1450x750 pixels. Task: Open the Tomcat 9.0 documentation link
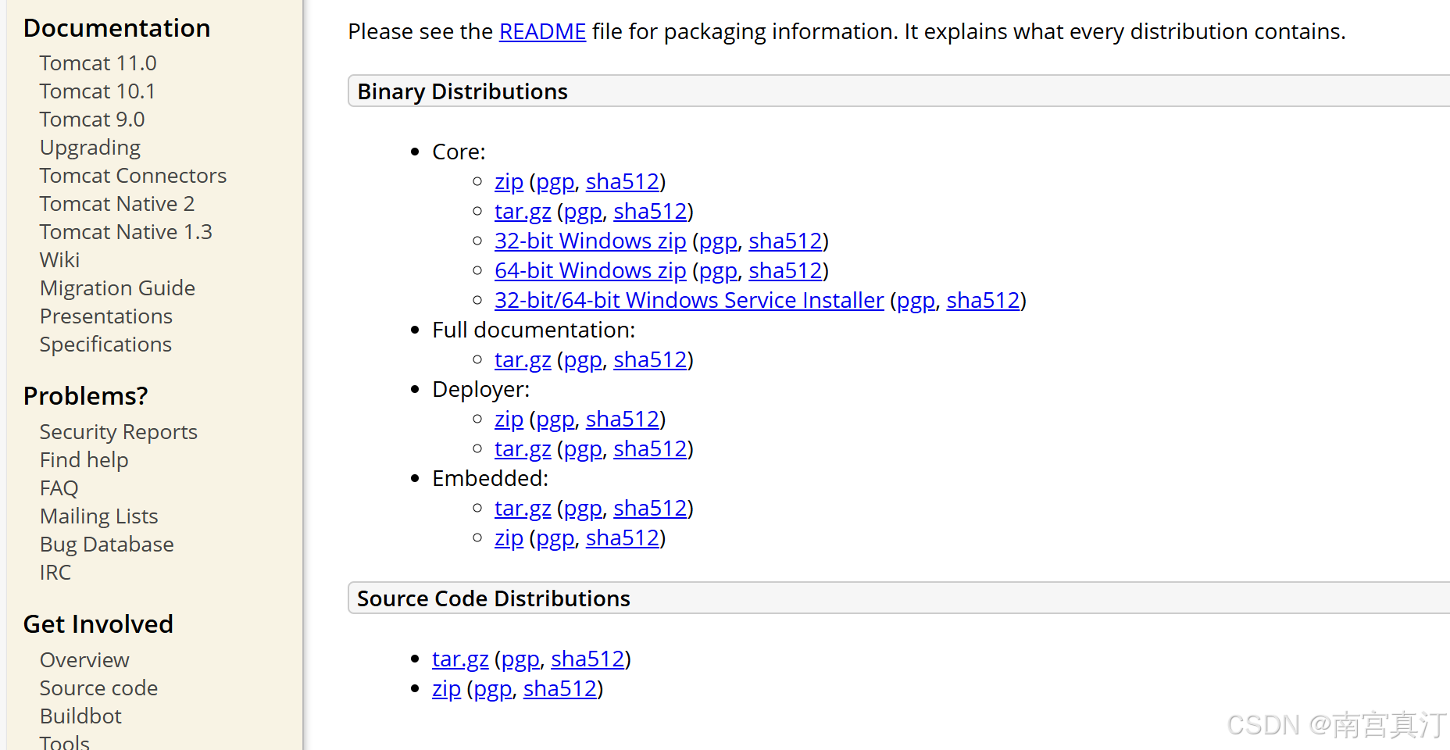(92, 120)
